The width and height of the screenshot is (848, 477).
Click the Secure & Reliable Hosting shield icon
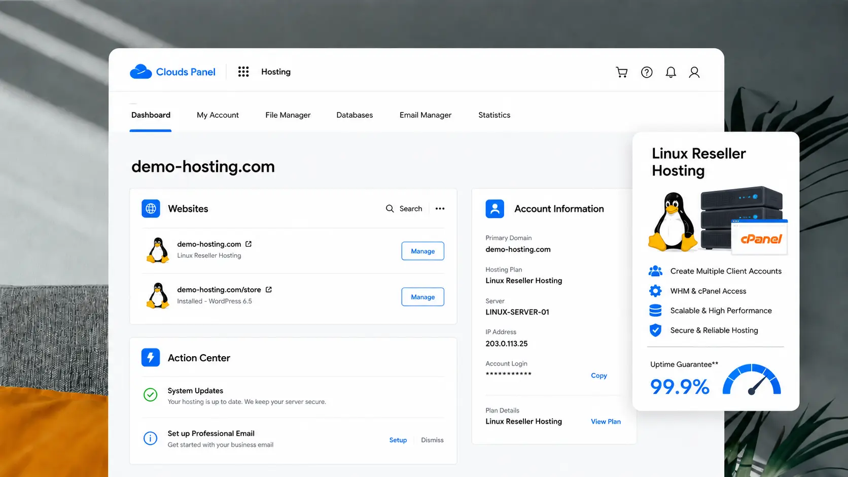tap(655, 330)
